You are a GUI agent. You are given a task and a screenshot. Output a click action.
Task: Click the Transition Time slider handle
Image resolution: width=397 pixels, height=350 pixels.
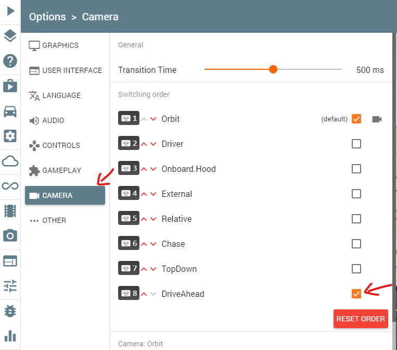273,69
